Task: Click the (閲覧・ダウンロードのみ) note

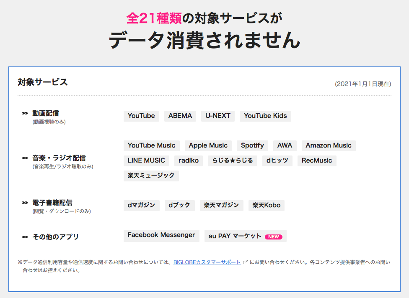Action: point(62,211)
